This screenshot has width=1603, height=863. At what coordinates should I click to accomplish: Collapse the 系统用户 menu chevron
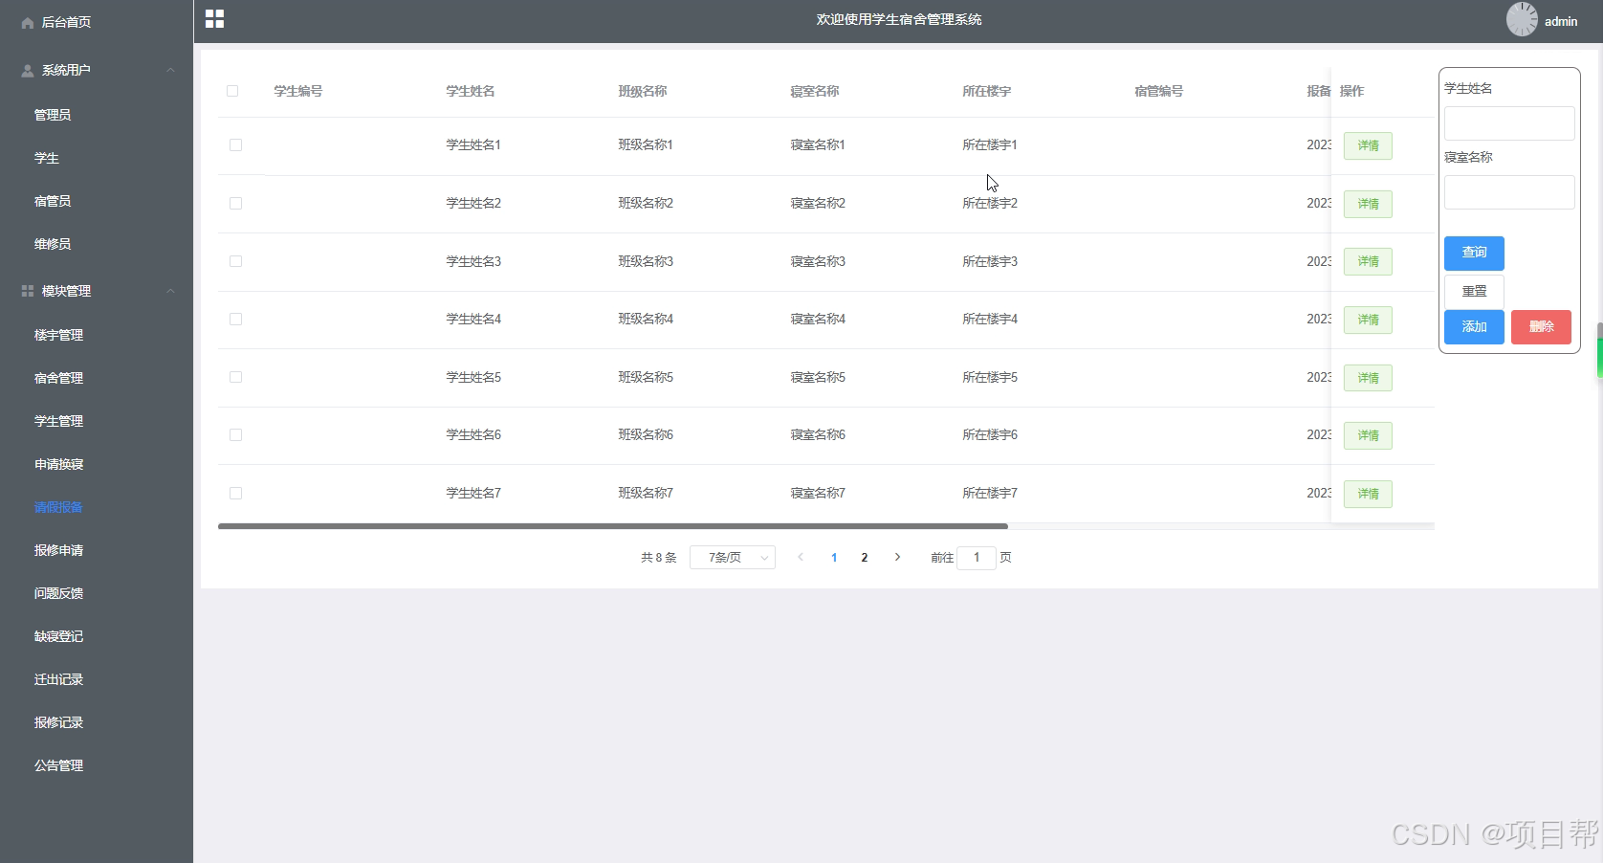[x=171, y=70]
